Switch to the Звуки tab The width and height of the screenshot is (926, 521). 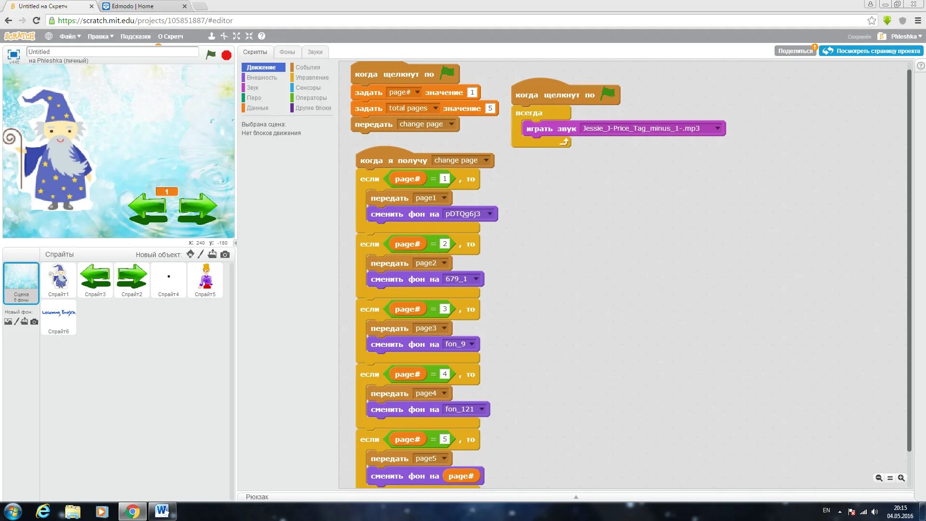click(x=315, y=52)
